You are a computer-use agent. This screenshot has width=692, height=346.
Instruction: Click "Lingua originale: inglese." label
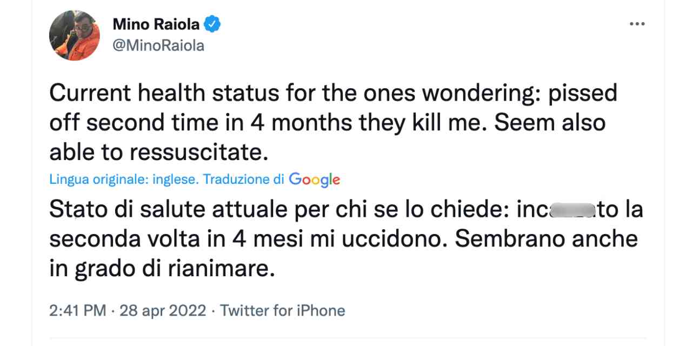[124, 180]
